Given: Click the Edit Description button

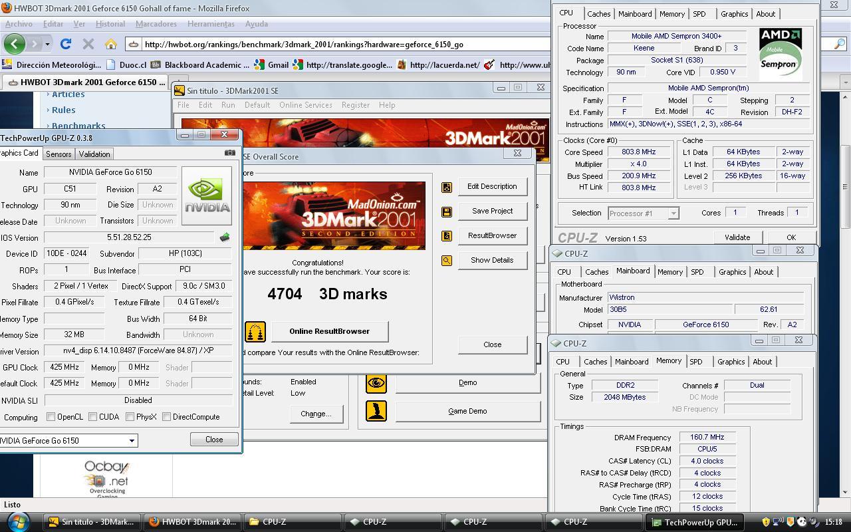Looking at the screenshot, I should (492, 186).
